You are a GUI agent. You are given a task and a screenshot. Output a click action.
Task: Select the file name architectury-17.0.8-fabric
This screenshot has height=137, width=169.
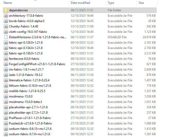coord(26,16)
